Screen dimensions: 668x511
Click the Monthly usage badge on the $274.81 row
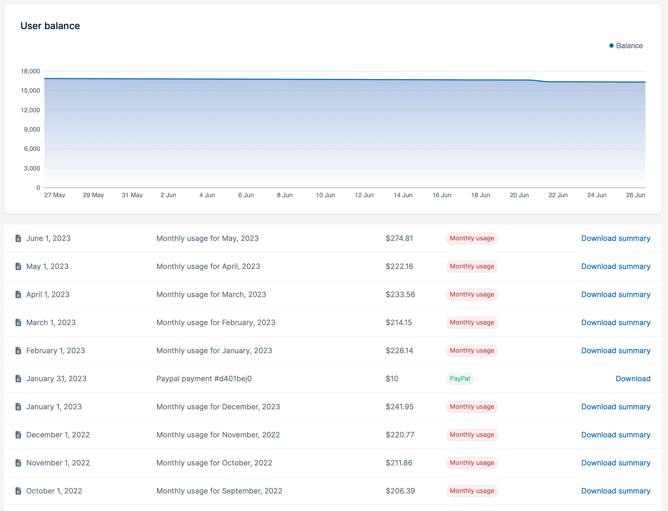pos(472,238)
